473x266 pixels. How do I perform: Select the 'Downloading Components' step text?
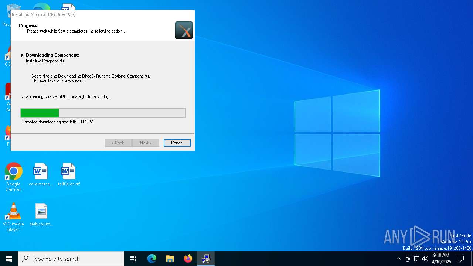(53, 55)
